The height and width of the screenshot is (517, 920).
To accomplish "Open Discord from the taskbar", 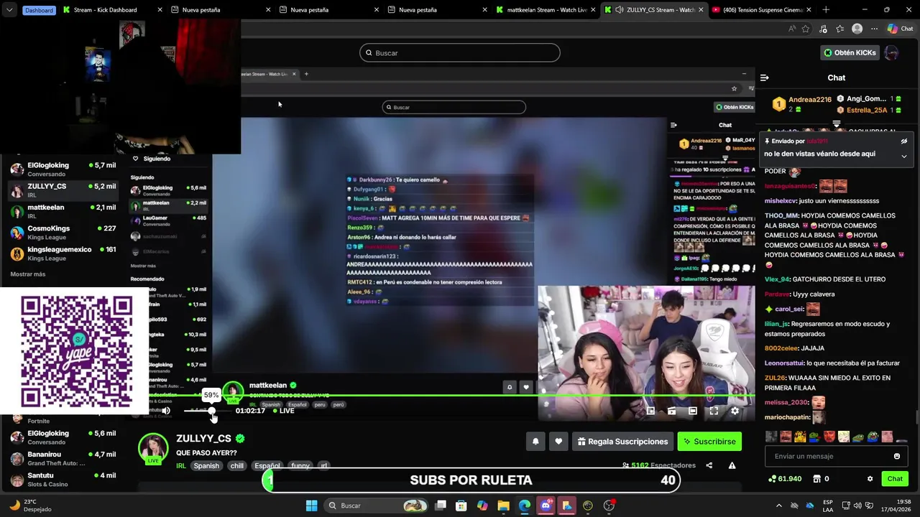I will (546, 506).
